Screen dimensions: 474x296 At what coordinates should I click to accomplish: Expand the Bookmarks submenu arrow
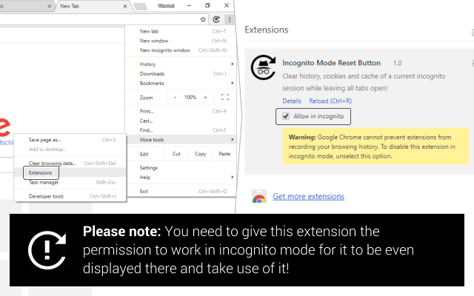(232, 83)
